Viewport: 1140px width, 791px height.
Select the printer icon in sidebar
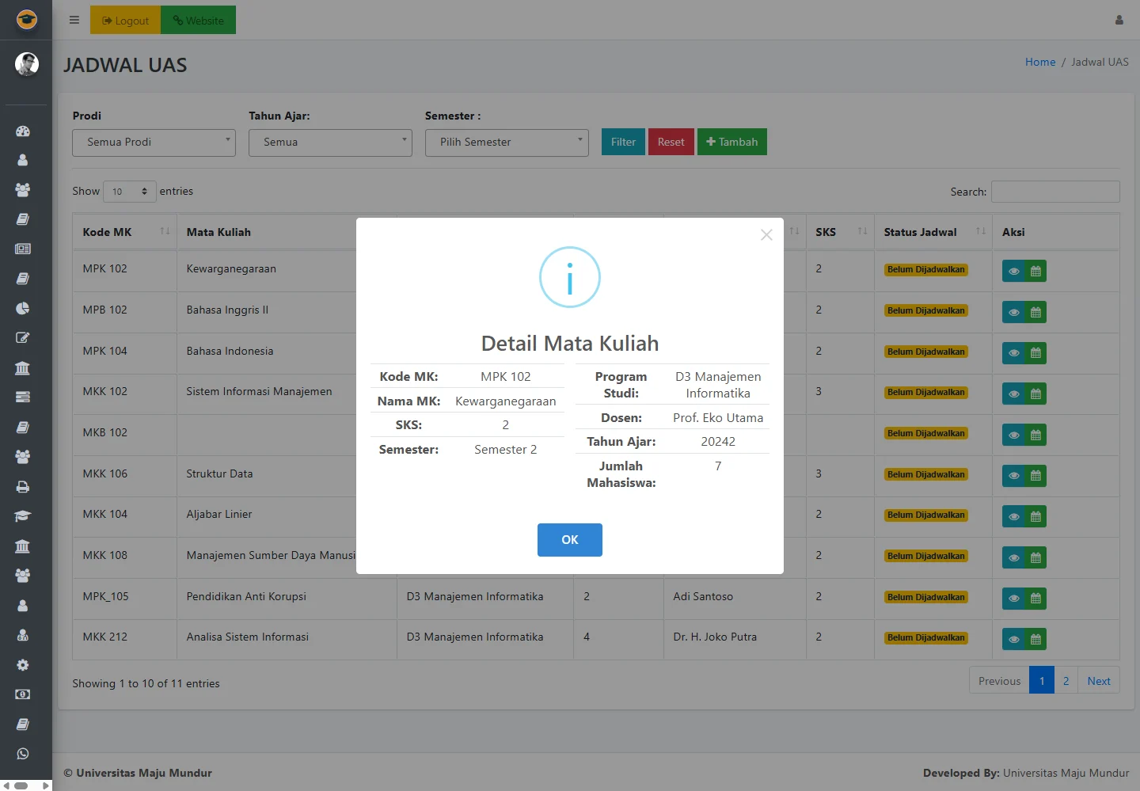pyautogui.click(x=23, y=487)
